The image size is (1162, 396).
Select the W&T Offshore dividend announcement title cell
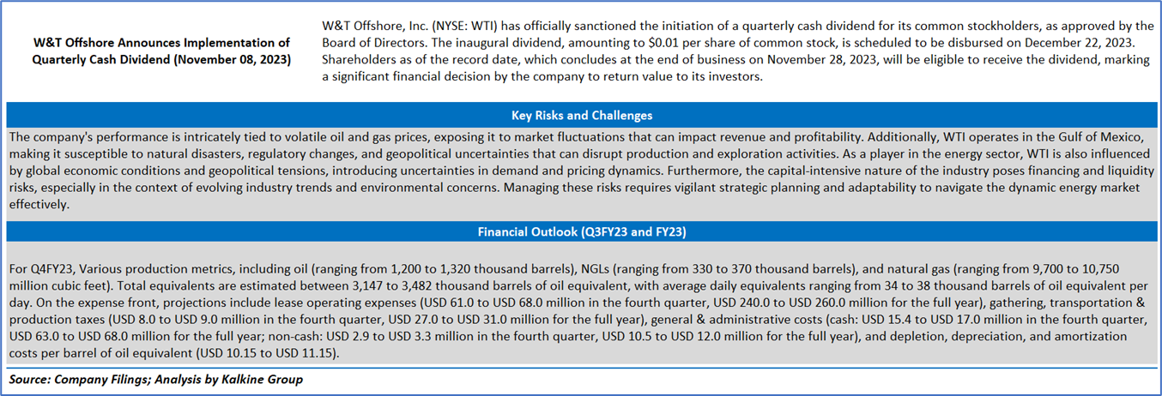[x=161, y=51]
